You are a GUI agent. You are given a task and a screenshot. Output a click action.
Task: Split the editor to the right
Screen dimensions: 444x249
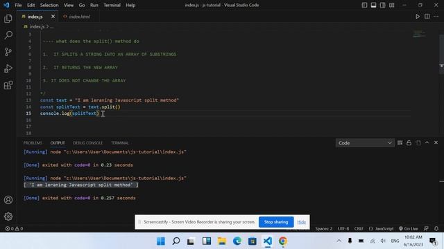(x=427, y=17)
